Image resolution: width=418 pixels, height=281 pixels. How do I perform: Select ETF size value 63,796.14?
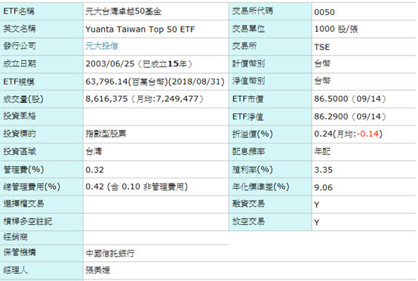click(107, 82)
